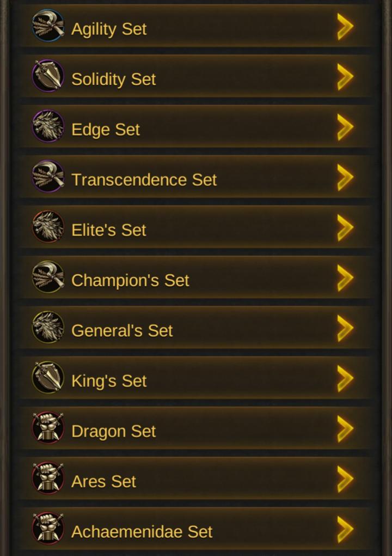Click the Transcendence Set axe emblem
Image resolution: width=392 pixels, height=556 pixels.
[47, 177]
